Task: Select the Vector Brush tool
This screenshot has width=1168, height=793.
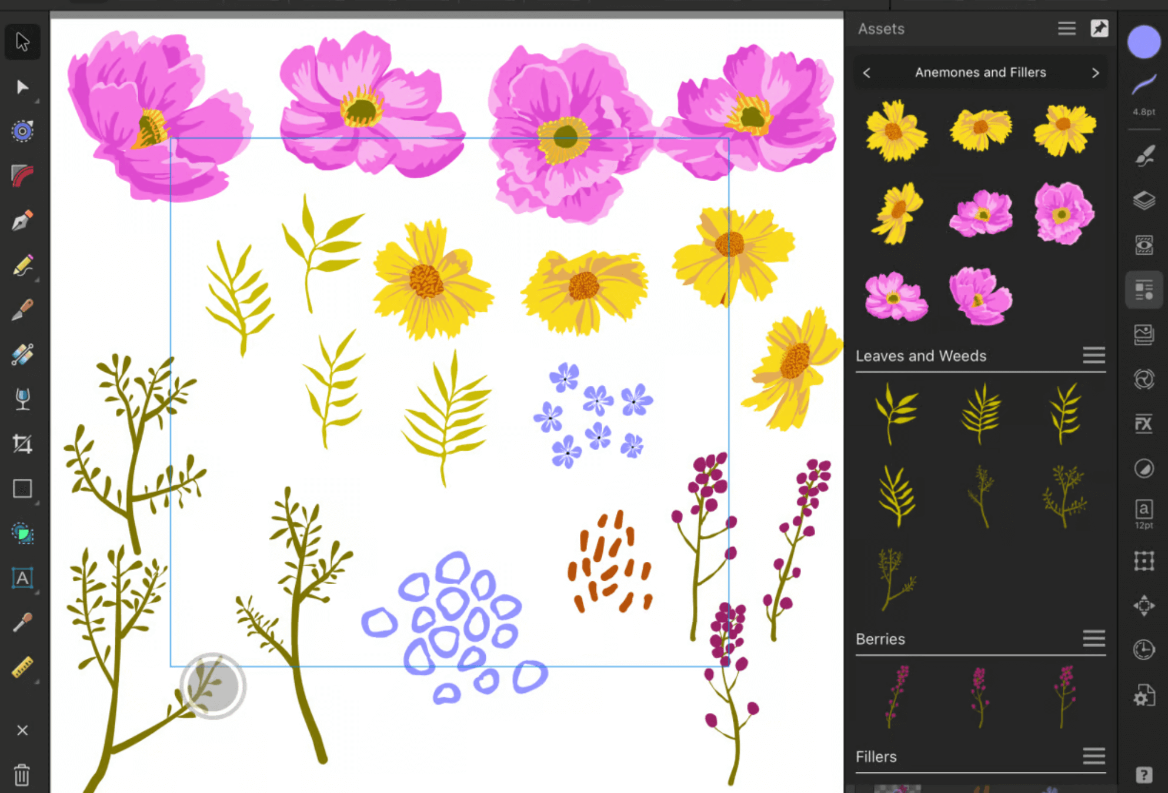Action: [22, 309]
